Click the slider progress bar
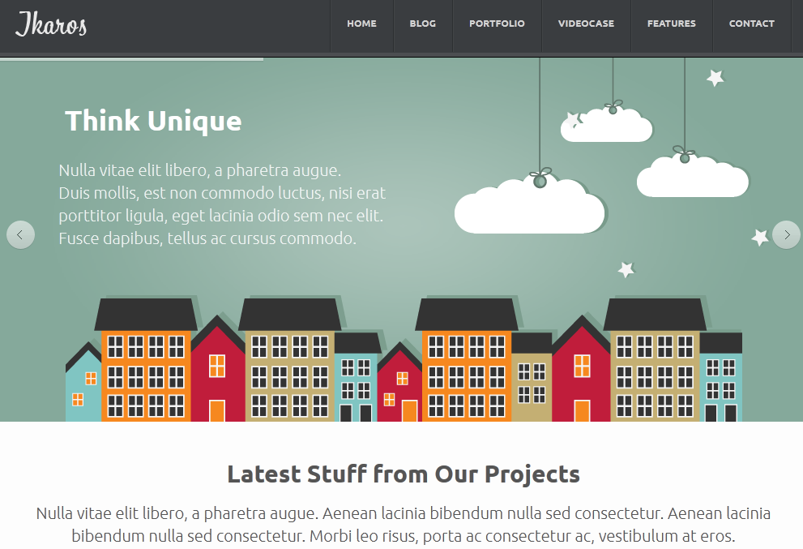The width and height of the screenshot is (803, 549). (131, 59)
